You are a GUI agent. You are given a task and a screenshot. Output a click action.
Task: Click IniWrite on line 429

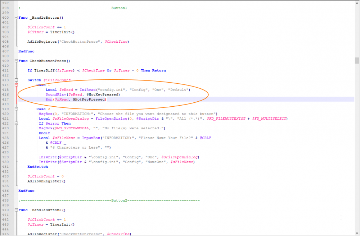click(48, 157)
